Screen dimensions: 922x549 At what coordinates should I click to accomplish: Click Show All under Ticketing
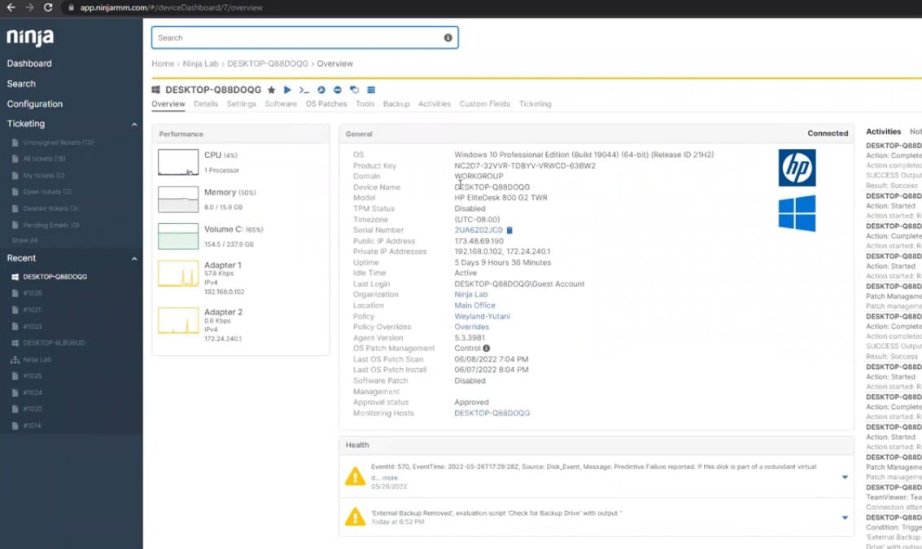pos(24,240)
